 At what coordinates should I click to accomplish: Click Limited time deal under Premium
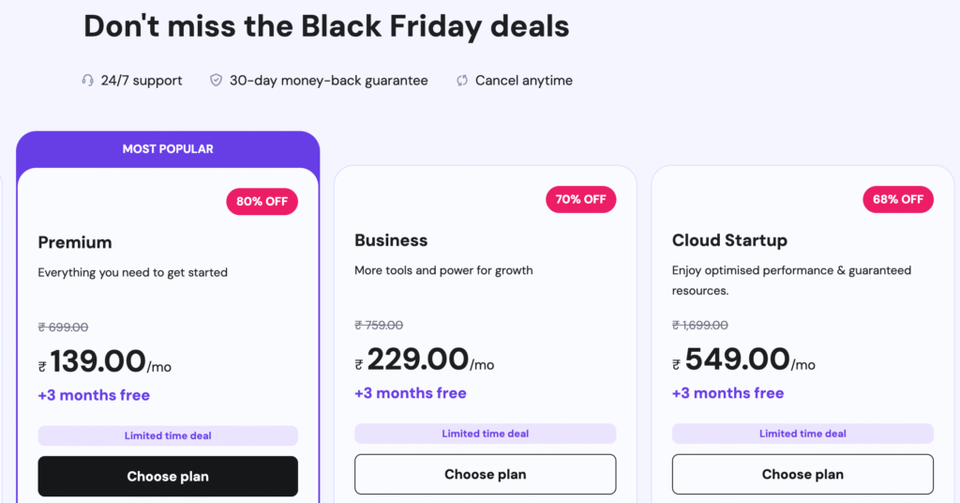tap(168, 435)
